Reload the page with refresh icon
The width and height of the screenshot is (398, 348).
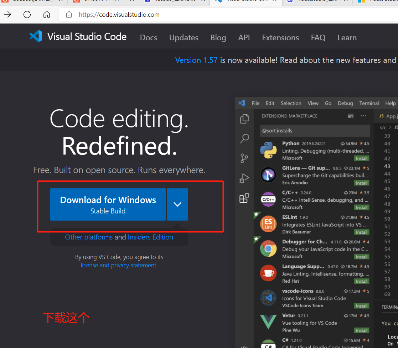click(x=27, y=15)
